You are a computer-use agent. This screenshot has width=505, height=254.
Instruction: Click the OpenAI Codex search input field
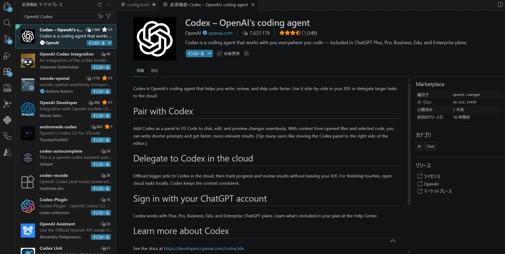pos(60,16)
